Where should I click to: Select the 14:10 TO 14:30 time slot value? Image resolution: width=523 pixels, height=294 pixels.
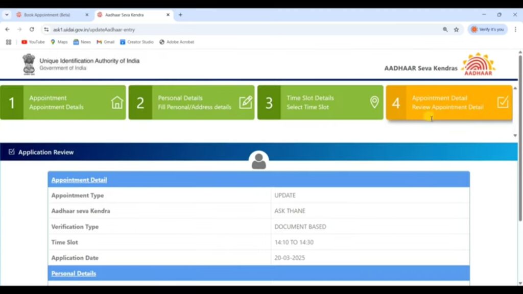294,242
